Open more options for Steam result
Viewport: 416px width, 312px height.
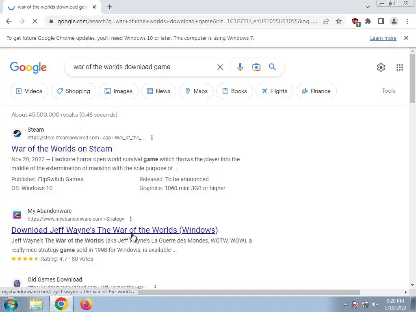point(152,138)
